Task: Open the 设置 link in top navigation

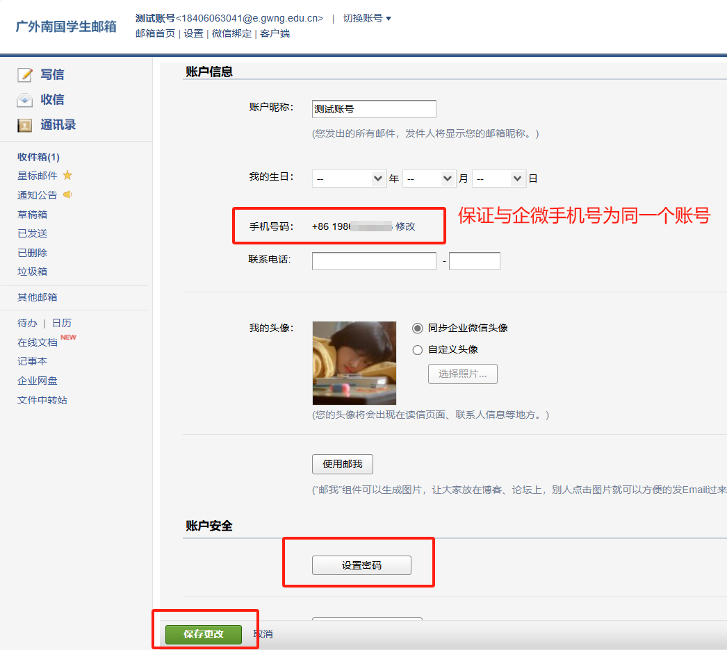Action: [x=193, y=33]
